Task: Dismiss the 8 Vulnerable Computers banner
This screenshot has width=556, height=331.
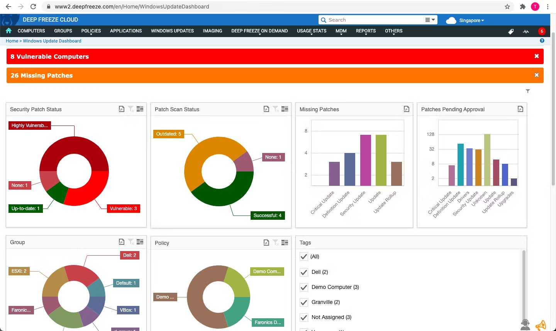Action: pyautogui.click(x=537, y=56)
